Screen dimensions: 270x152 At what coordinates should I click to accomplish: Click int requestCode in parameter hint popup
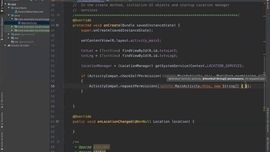[255, 79]
